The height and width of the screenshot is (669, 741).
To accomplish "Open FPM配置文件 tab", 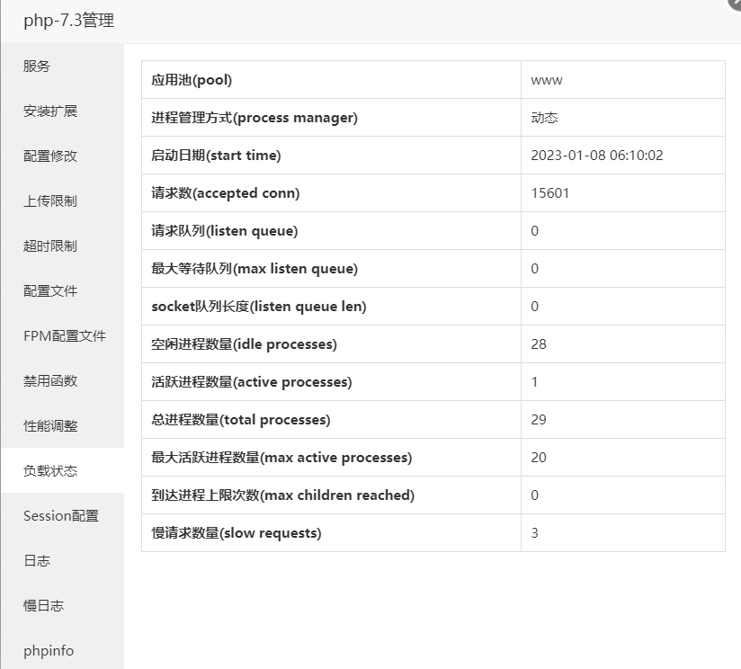I will [x=62, y=336].
